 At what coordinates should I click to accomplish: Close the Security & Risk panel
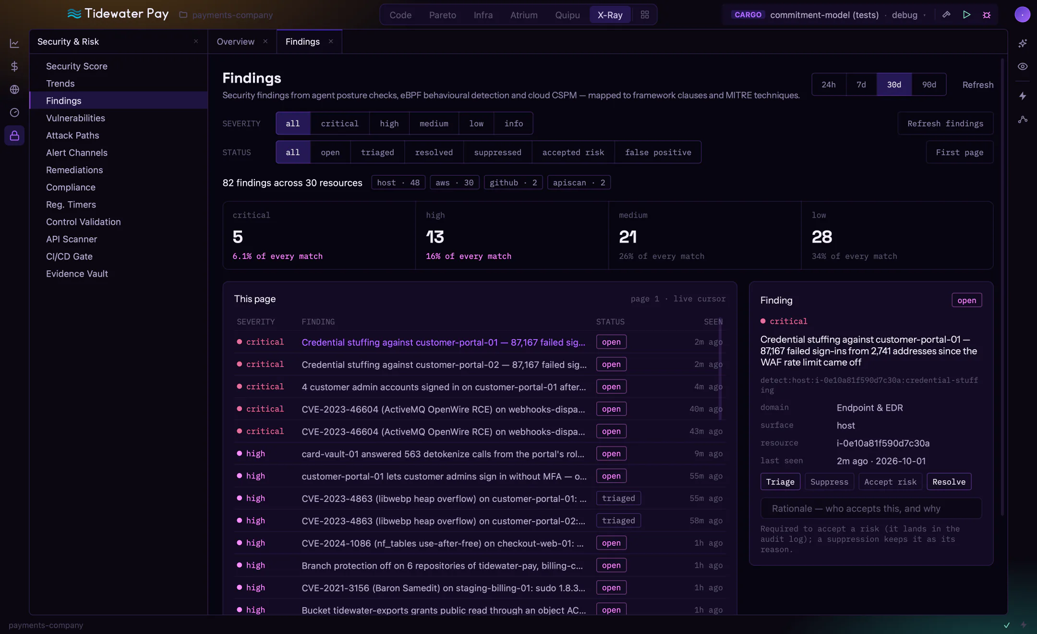[196, 41]
